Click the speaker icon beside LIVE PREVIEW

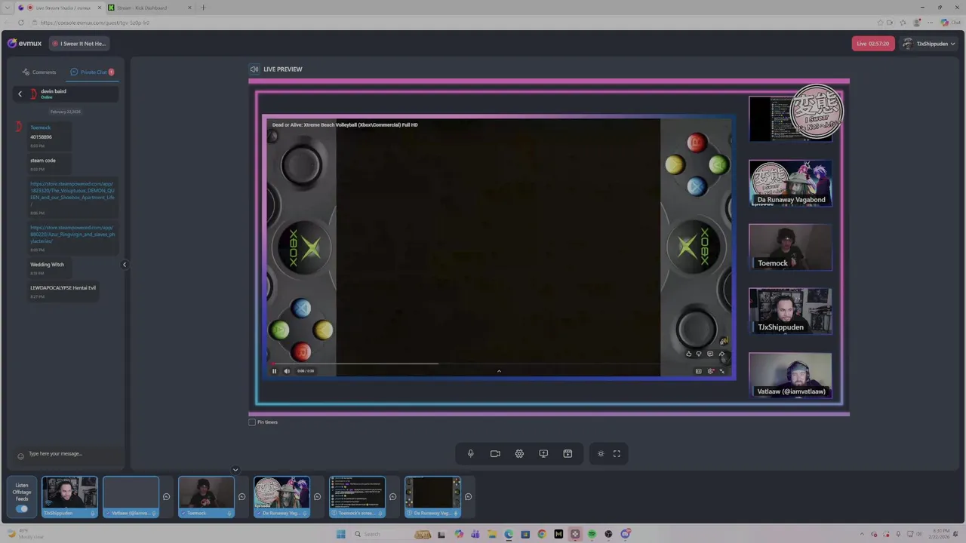pos(254,69)
